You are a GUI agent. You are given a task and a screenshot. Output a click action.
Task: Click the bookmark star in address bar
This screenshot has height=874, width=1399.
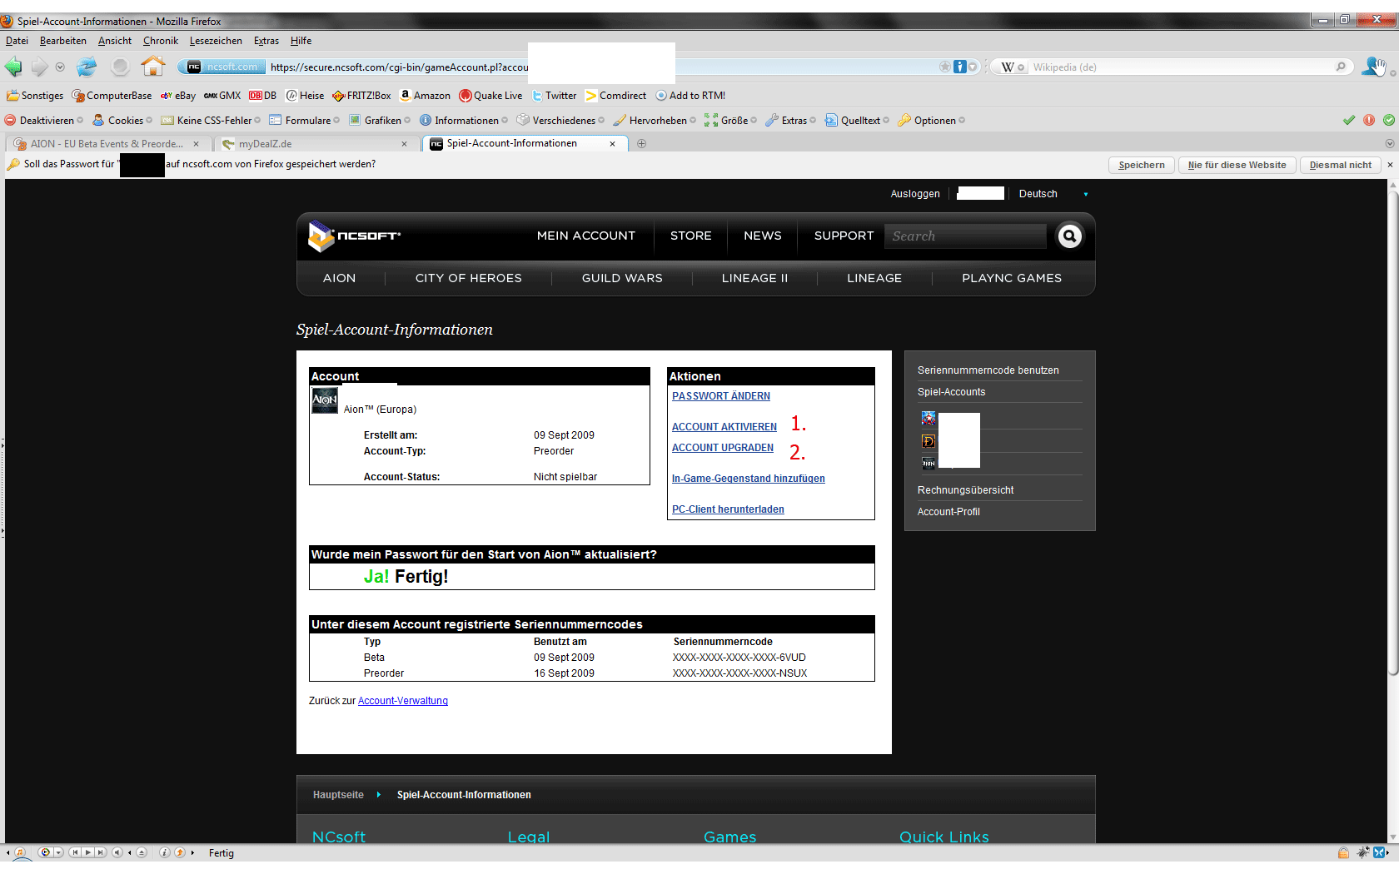click(945, 67)
